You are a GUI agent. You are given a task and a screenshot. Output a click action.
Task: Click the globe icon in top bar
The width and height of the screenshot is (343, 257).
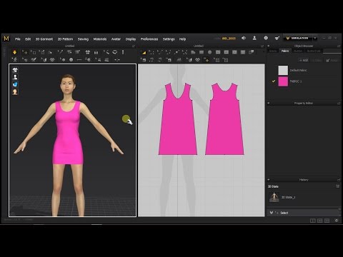click(266, 38)
